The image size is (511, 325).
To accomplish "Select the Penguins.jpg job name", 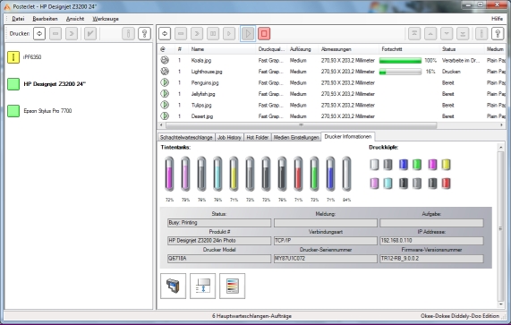I will (205, 82).
